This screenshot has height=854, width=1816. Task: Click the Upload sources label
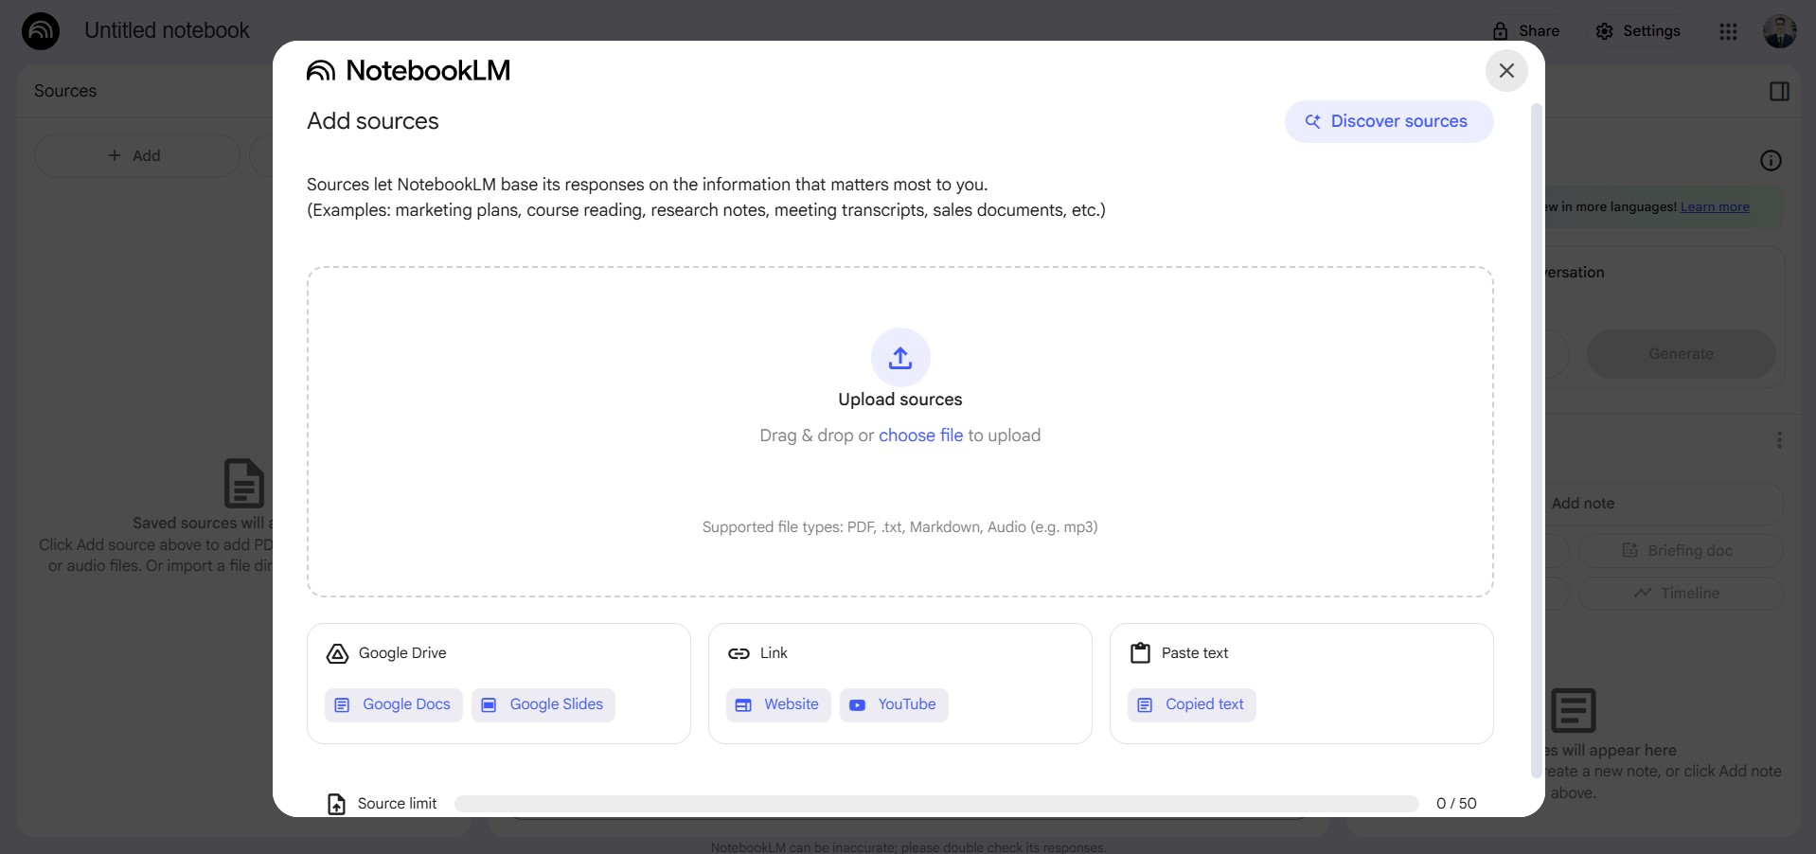pos(900,400)
